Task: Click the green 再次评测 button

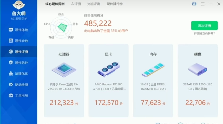Action: 204,26
